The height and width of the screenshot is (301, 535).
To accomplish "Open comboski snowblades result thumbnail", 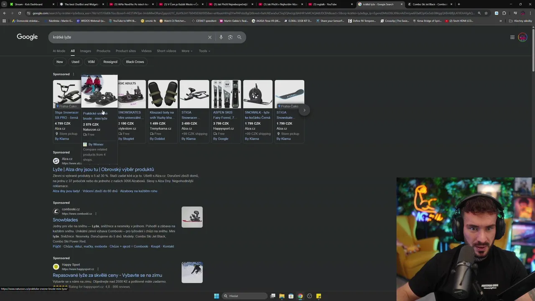I will [192, 217].
